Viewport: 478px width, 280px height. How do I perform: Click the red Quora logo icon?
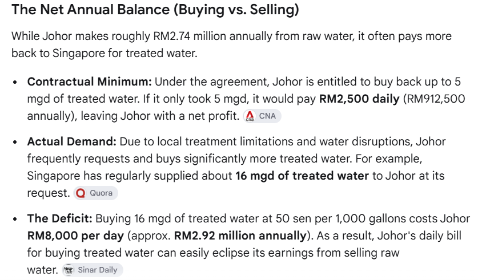[x=81, y=193]
